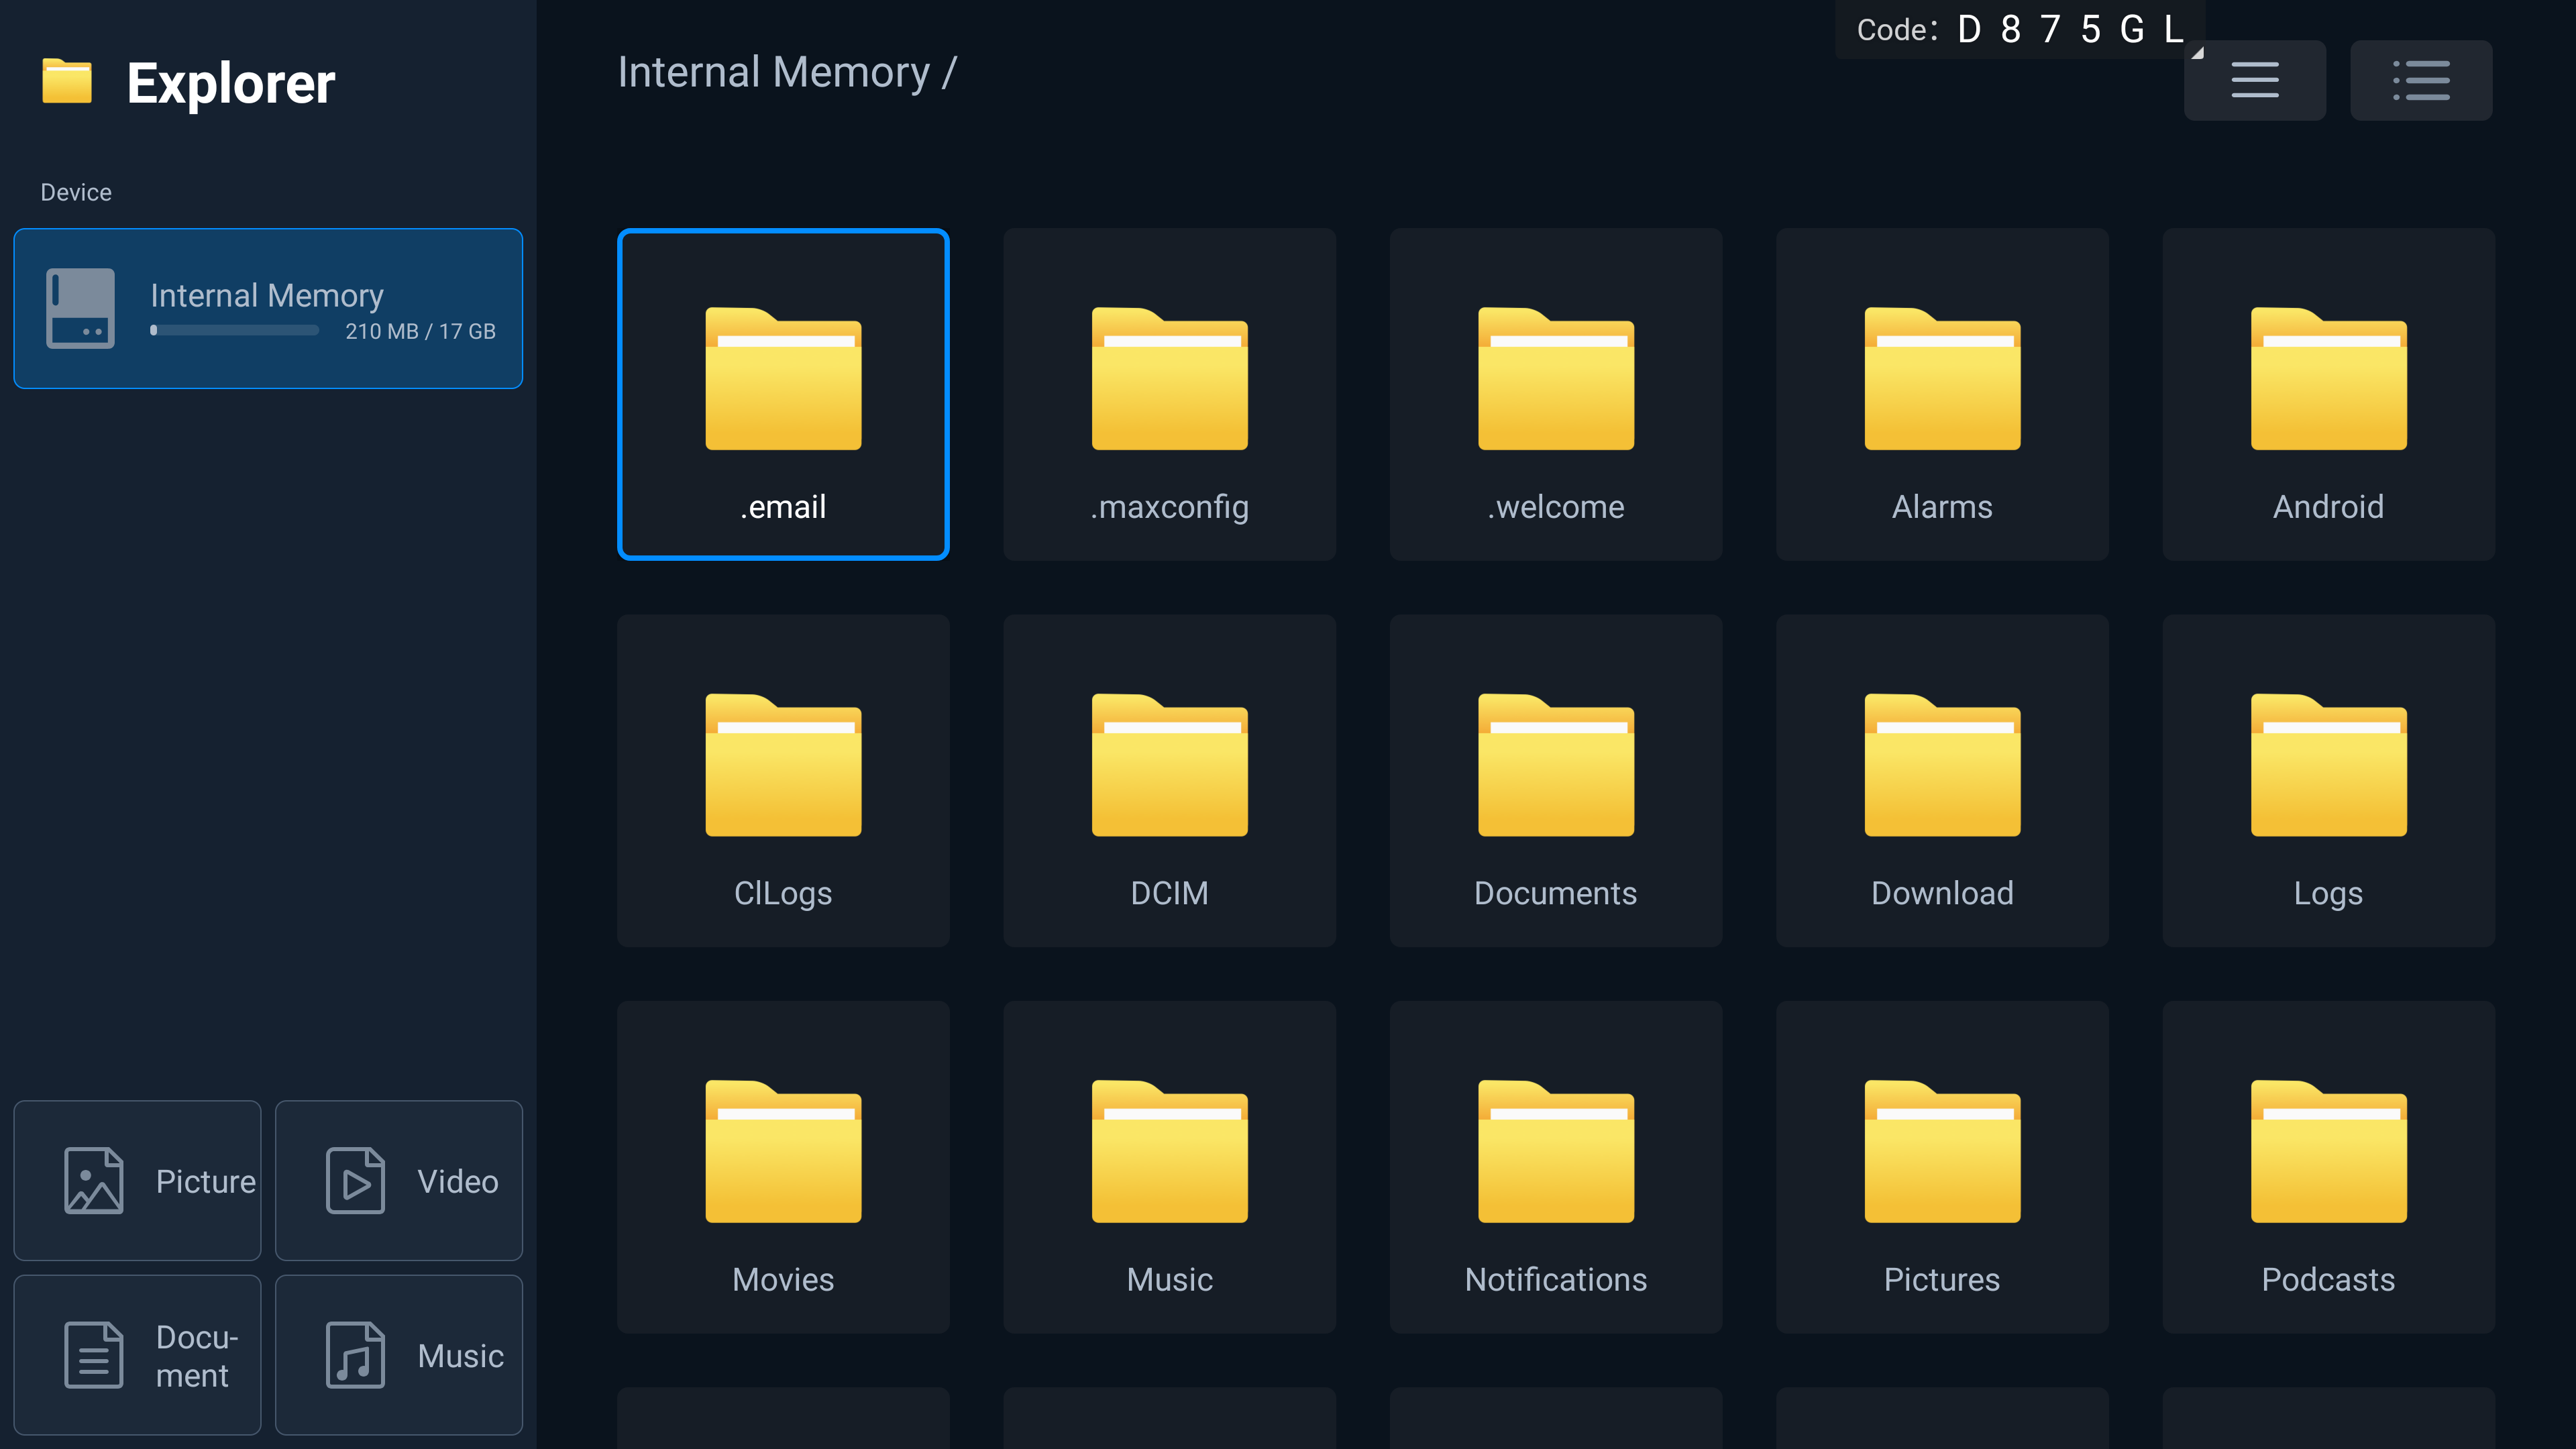Viewport: 2576px width, 1449px height.
Task: Show the Music category shortcut
Action: pos(398,1354)
